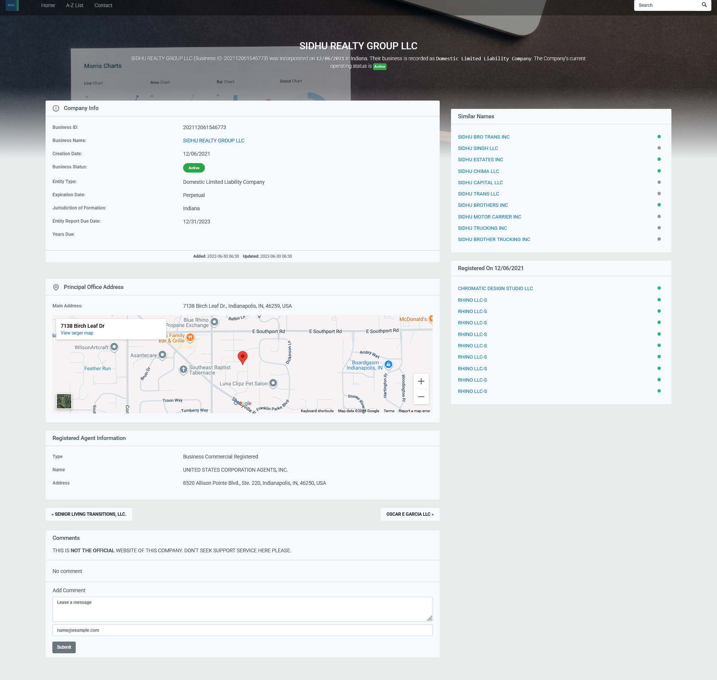The height and width of the screenshot is (680, 717).
Task: Open SIDHU REALTY GROUP LLC business name link
Action: click(x=214, y=141)
